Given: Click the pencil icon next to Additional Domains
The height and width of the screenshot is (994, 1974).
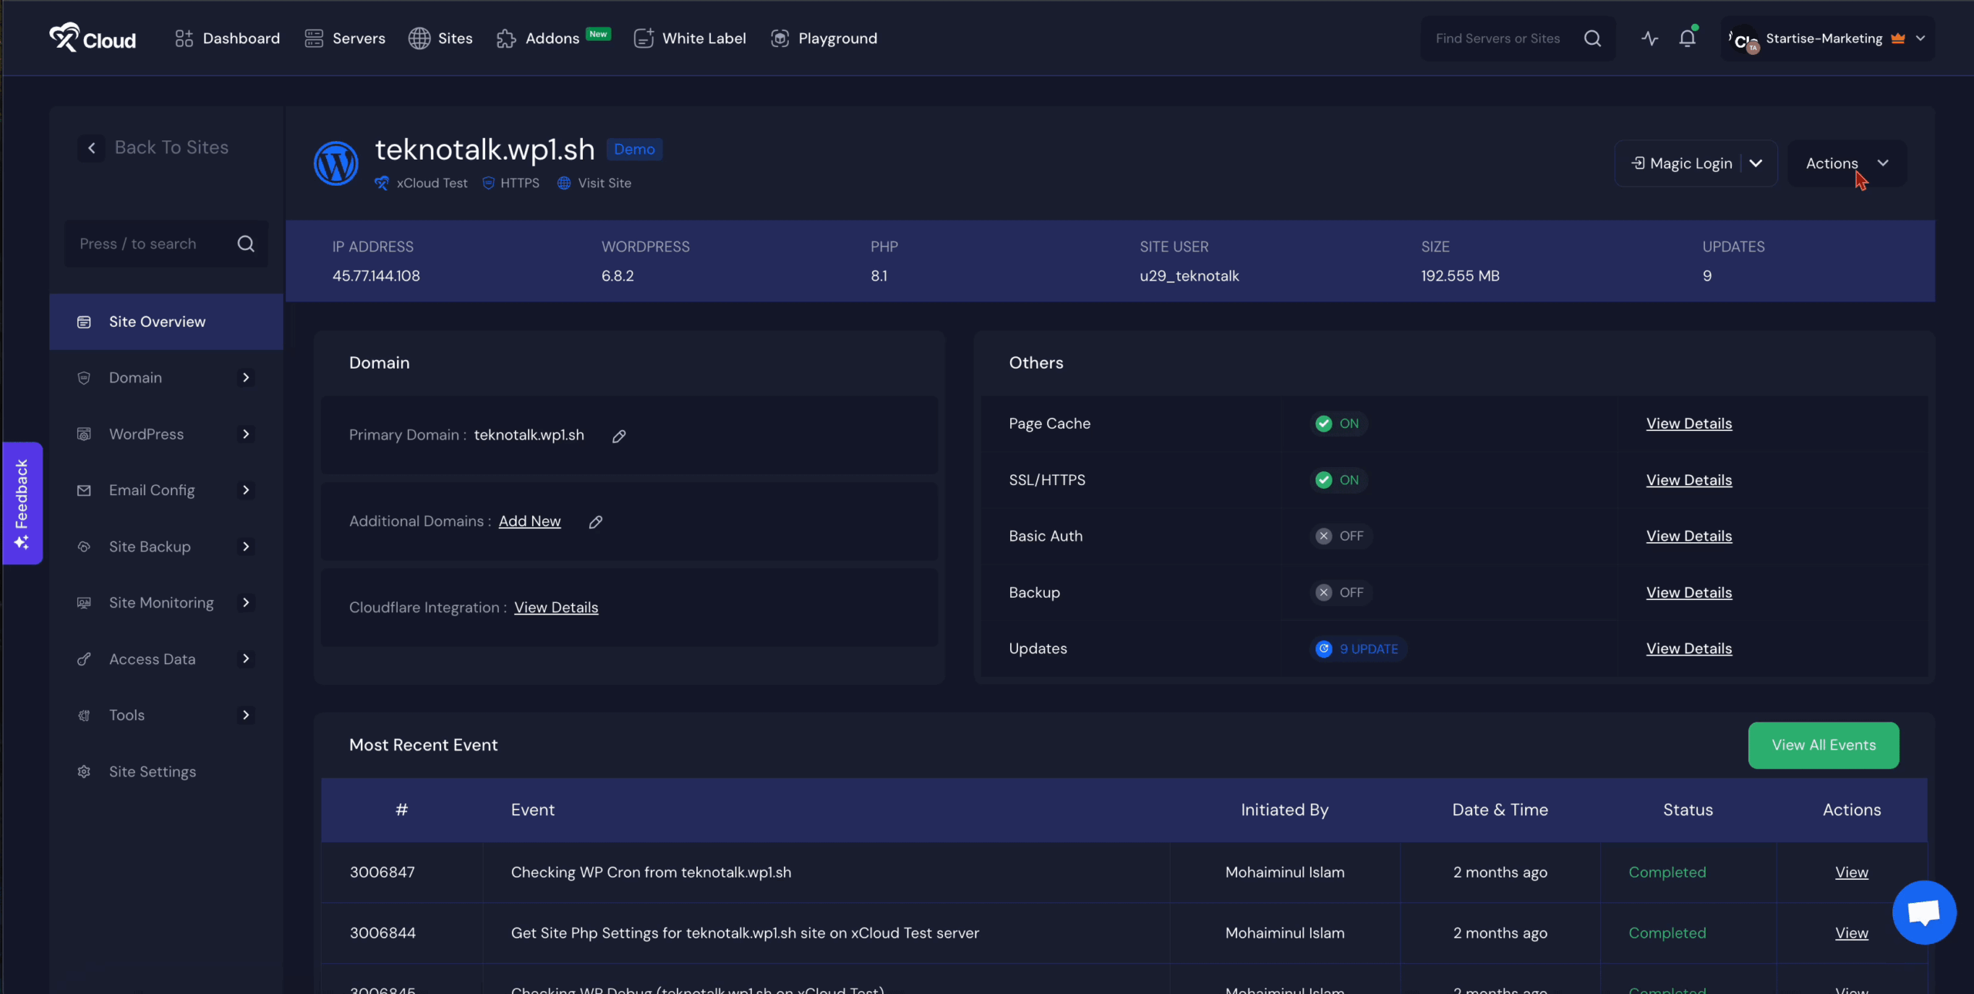Looking at the screenshot, I should [x=595, y=522].
